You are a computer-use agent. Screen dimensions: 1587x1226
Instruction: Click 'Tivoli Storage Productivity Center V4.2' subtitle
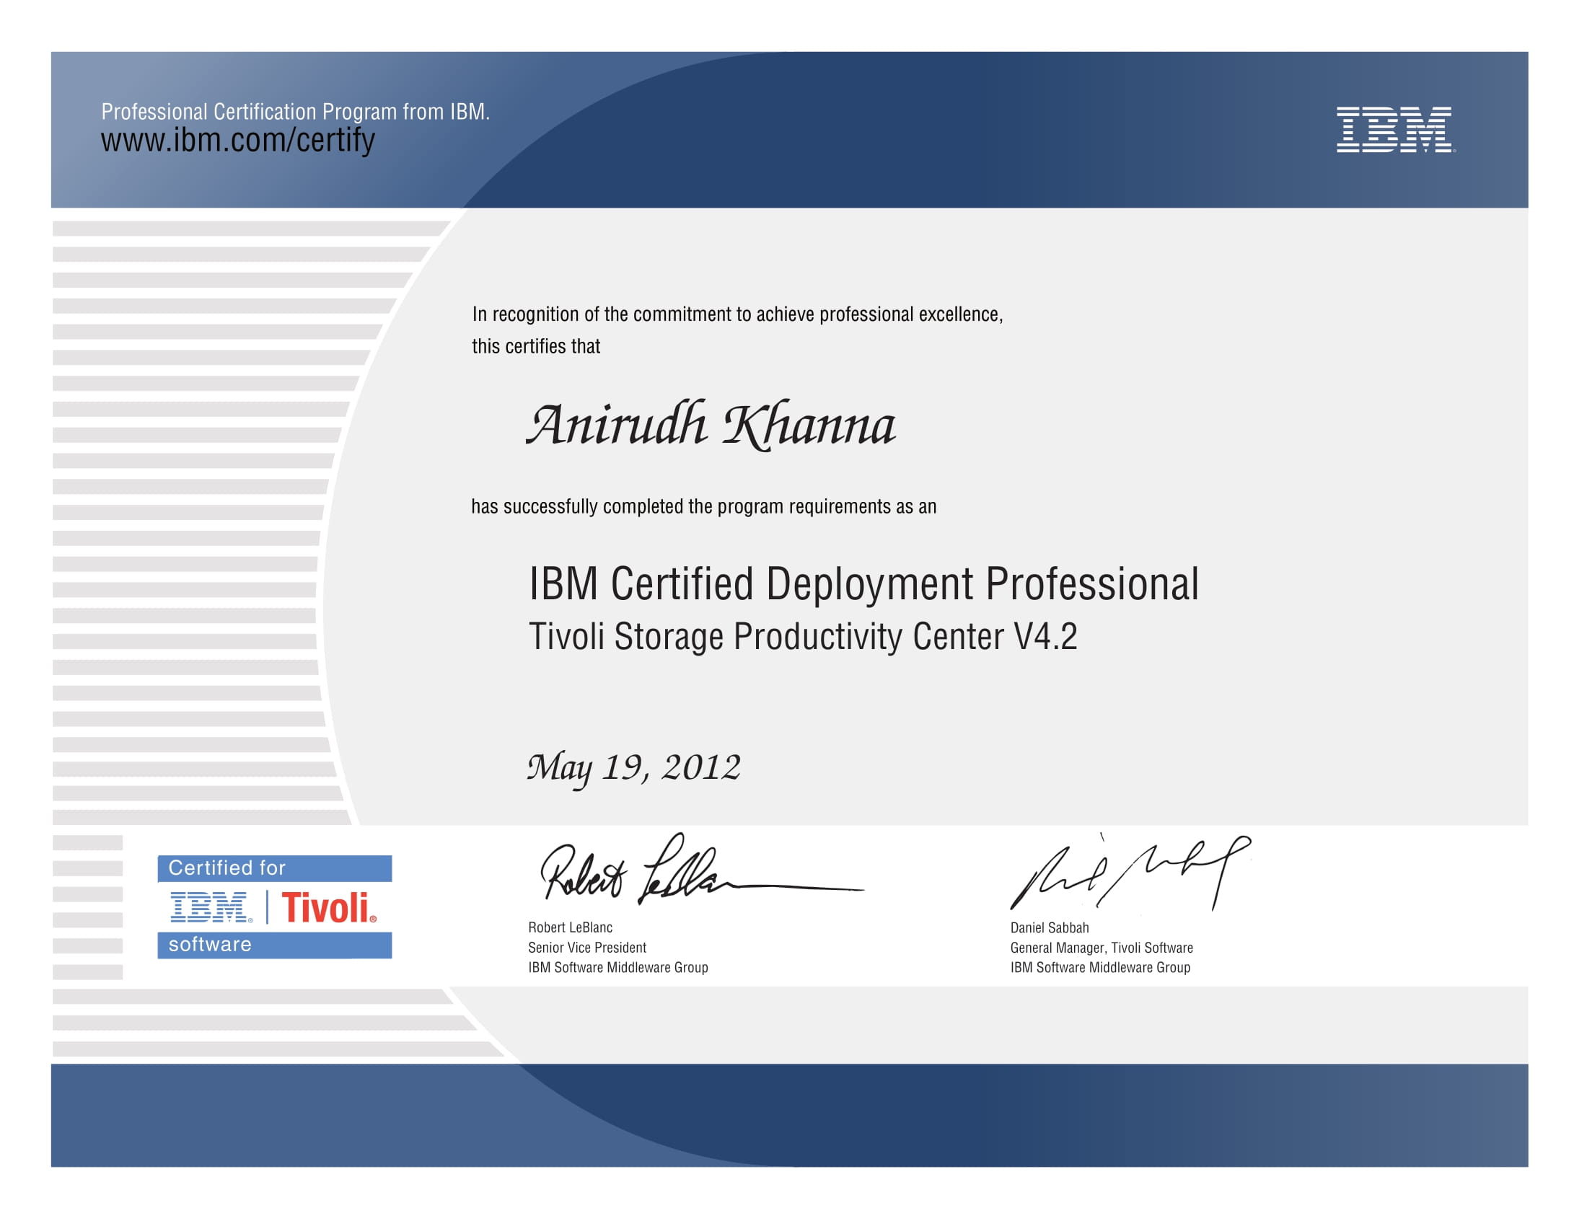pos(802,637)
